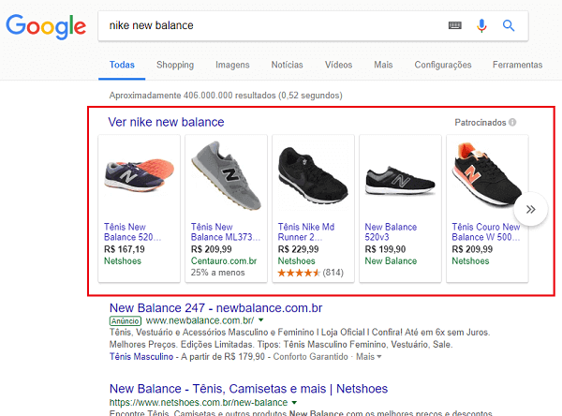
Task: Click the Patrocinados info icon
Action: (513, 123)
